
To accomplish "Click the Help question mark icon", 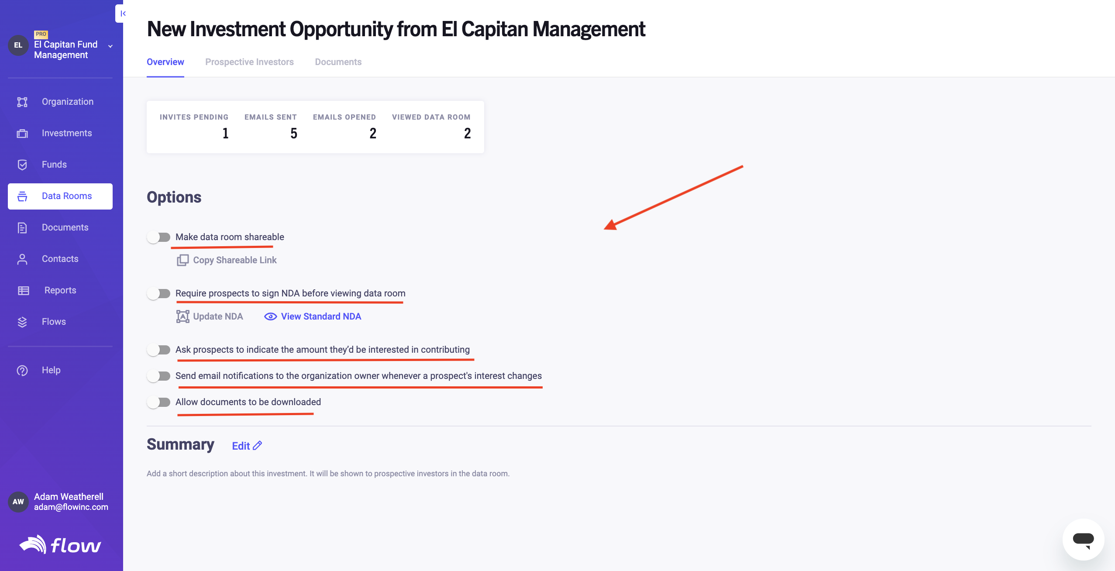I will point(22,371).
